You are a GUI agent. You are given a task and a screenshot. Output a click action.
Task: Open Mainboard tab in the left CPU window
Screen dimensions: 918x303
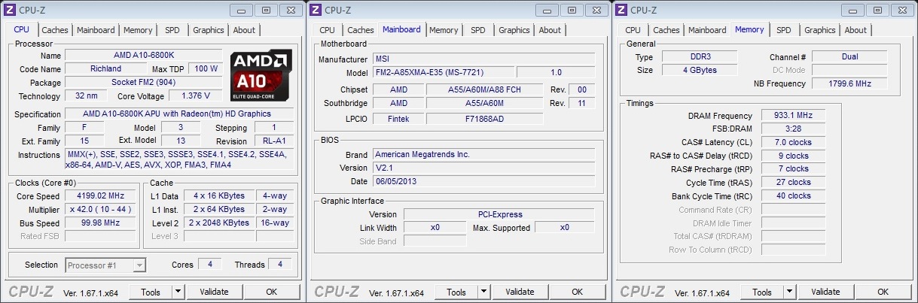(96, 30)
